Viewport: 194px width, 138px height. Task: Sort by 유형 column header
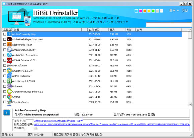(x=130, y=30)
